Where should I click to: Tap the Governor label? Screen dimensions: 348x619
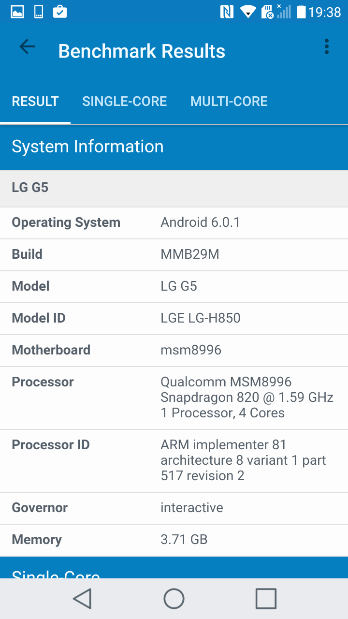[40, 508]
